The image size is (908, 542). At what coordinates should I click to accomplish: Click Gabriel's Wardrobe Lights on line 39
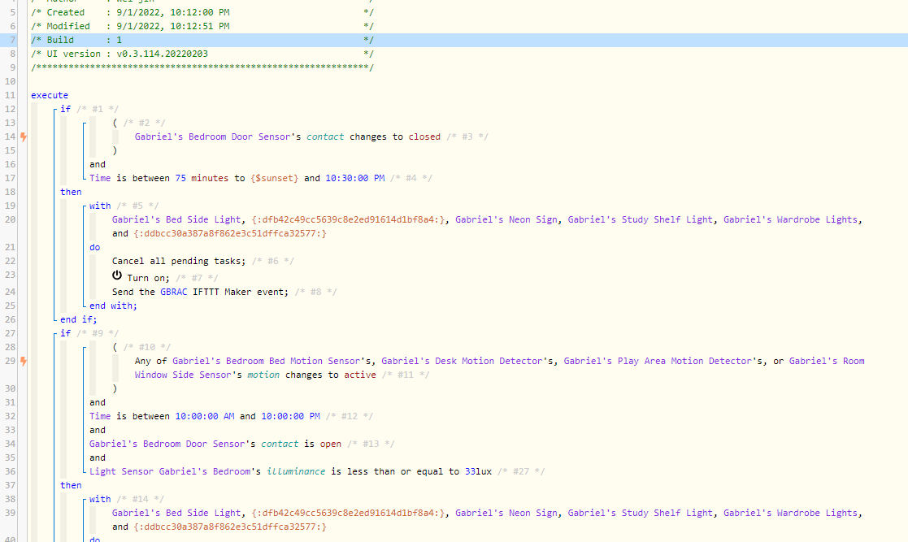[x=790, y=513]
